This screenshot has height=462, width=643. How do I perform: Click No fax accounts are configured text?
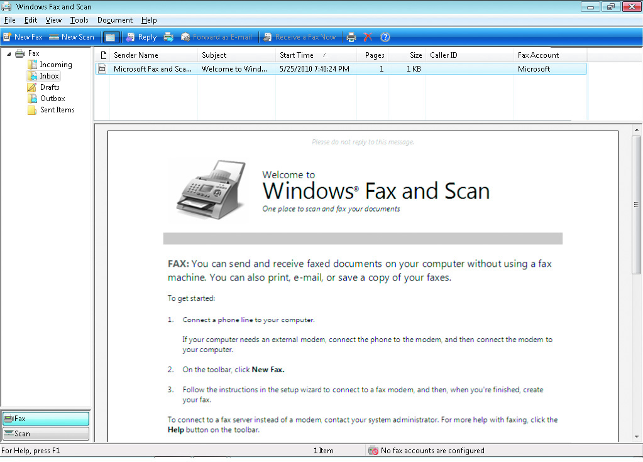tap(432, 451)
